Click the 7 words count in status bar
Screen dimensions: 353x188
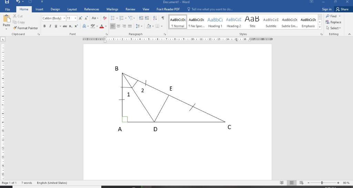pos(27,183)
